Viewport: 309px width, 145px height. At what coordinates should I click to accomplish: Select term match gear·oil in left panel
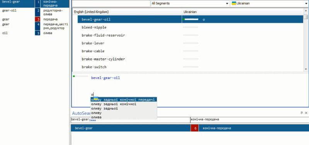9,10
